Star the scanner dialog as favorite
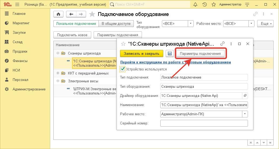 pyautogui.click(x=123, y=44)
